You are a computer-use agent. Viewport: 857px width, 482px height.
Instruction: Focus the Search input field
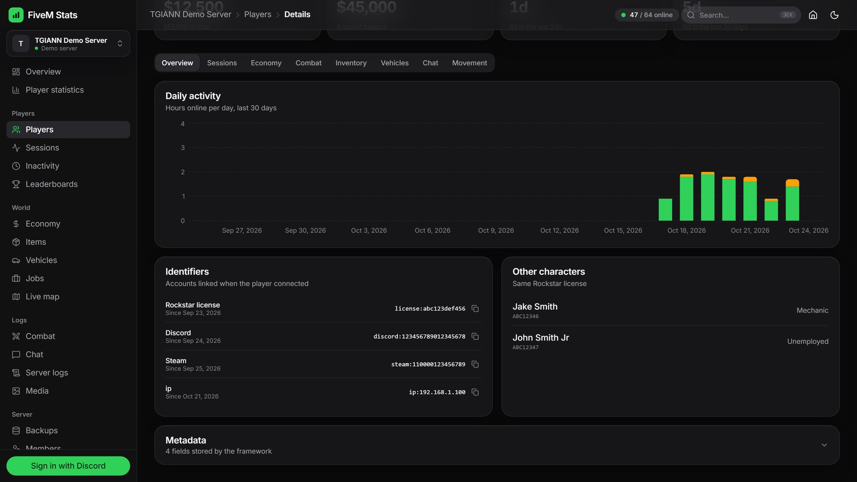click(741, 15)
